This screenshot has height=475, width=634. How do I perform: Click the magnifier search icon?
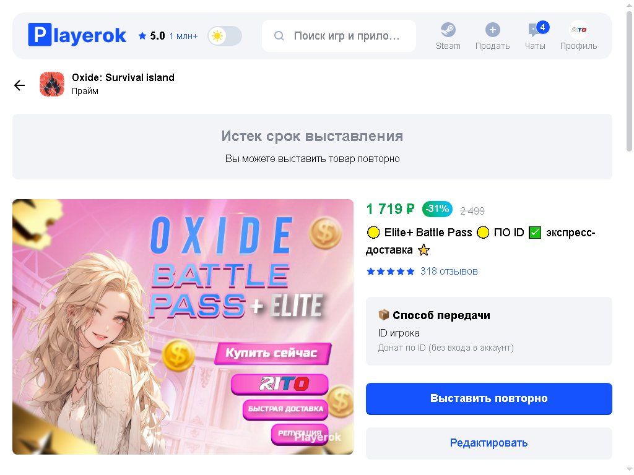(279, 36)
